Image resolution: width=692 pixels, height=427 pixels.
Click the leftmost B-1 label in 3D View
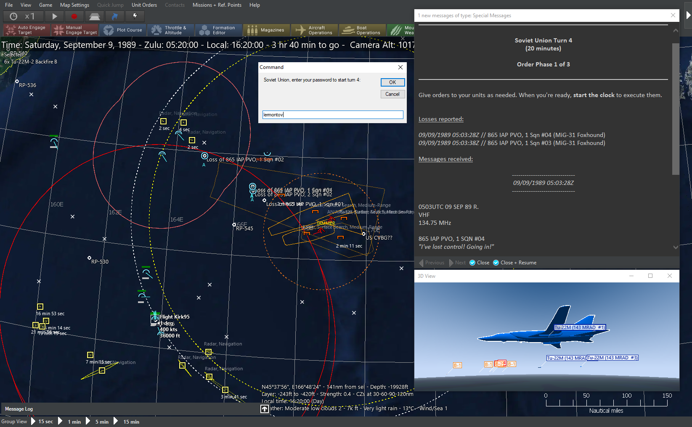coord(457,365)
